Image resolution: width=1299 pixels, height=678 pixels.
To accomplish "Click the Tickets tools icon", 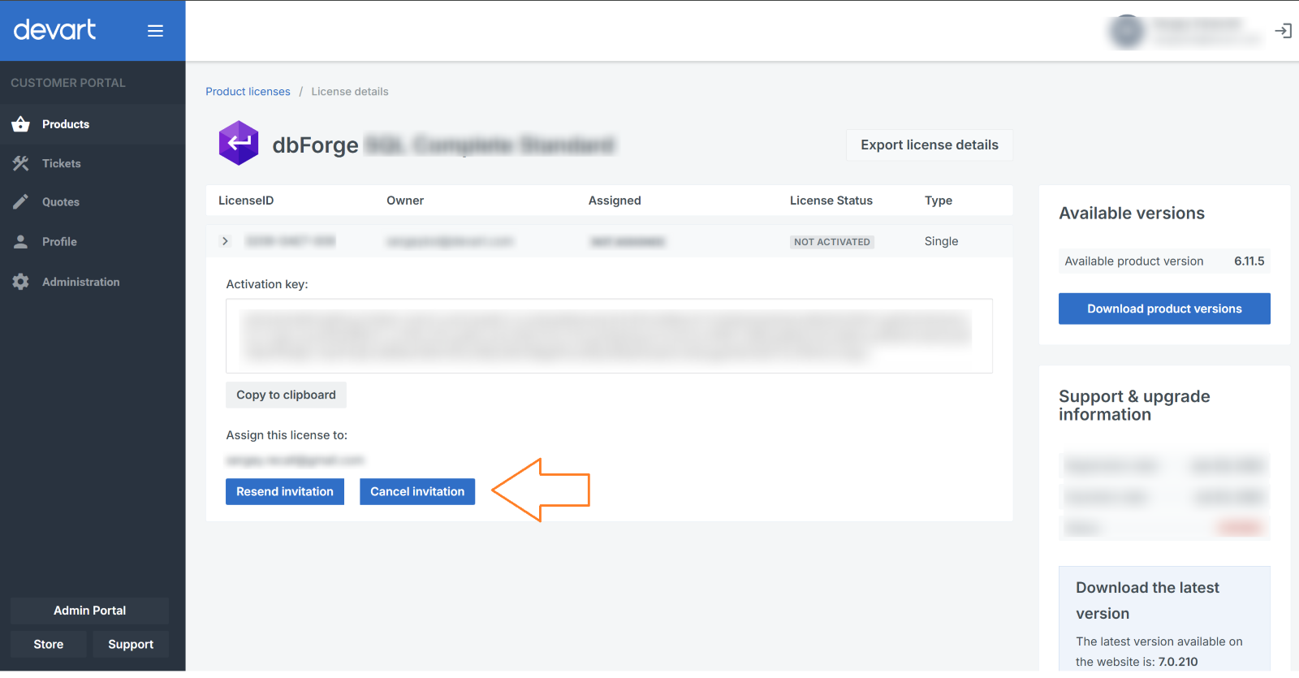I will point(21,163).
